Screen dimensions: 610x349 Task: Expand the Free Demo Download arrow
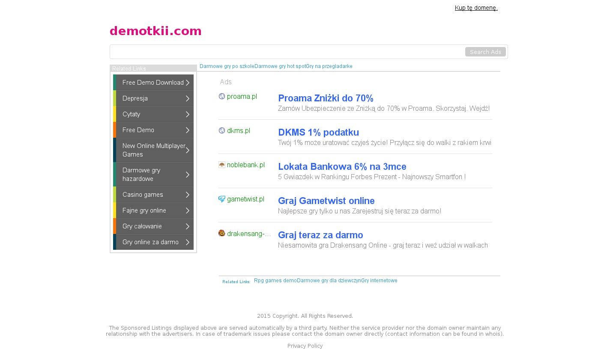coord(188,83)
